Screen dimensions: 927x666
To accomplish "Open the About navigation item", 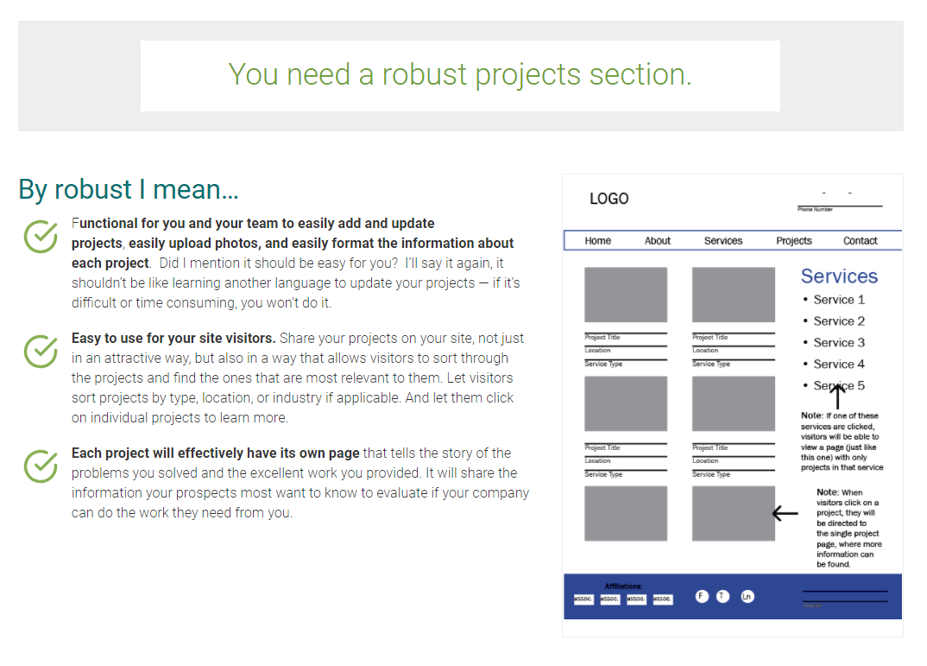I will click(658, 241).
